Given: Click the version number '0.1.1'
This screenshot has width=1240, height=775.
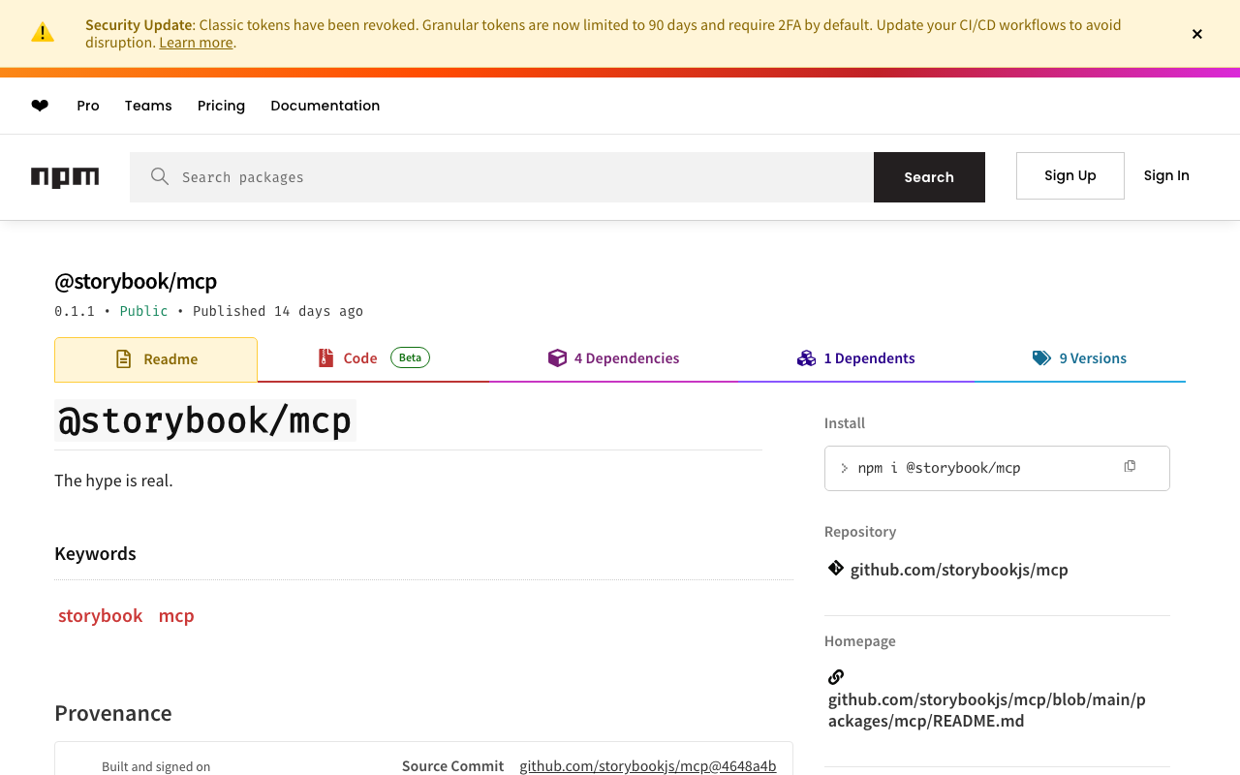Looking at the screenshot, I should [x=75, y=311].
